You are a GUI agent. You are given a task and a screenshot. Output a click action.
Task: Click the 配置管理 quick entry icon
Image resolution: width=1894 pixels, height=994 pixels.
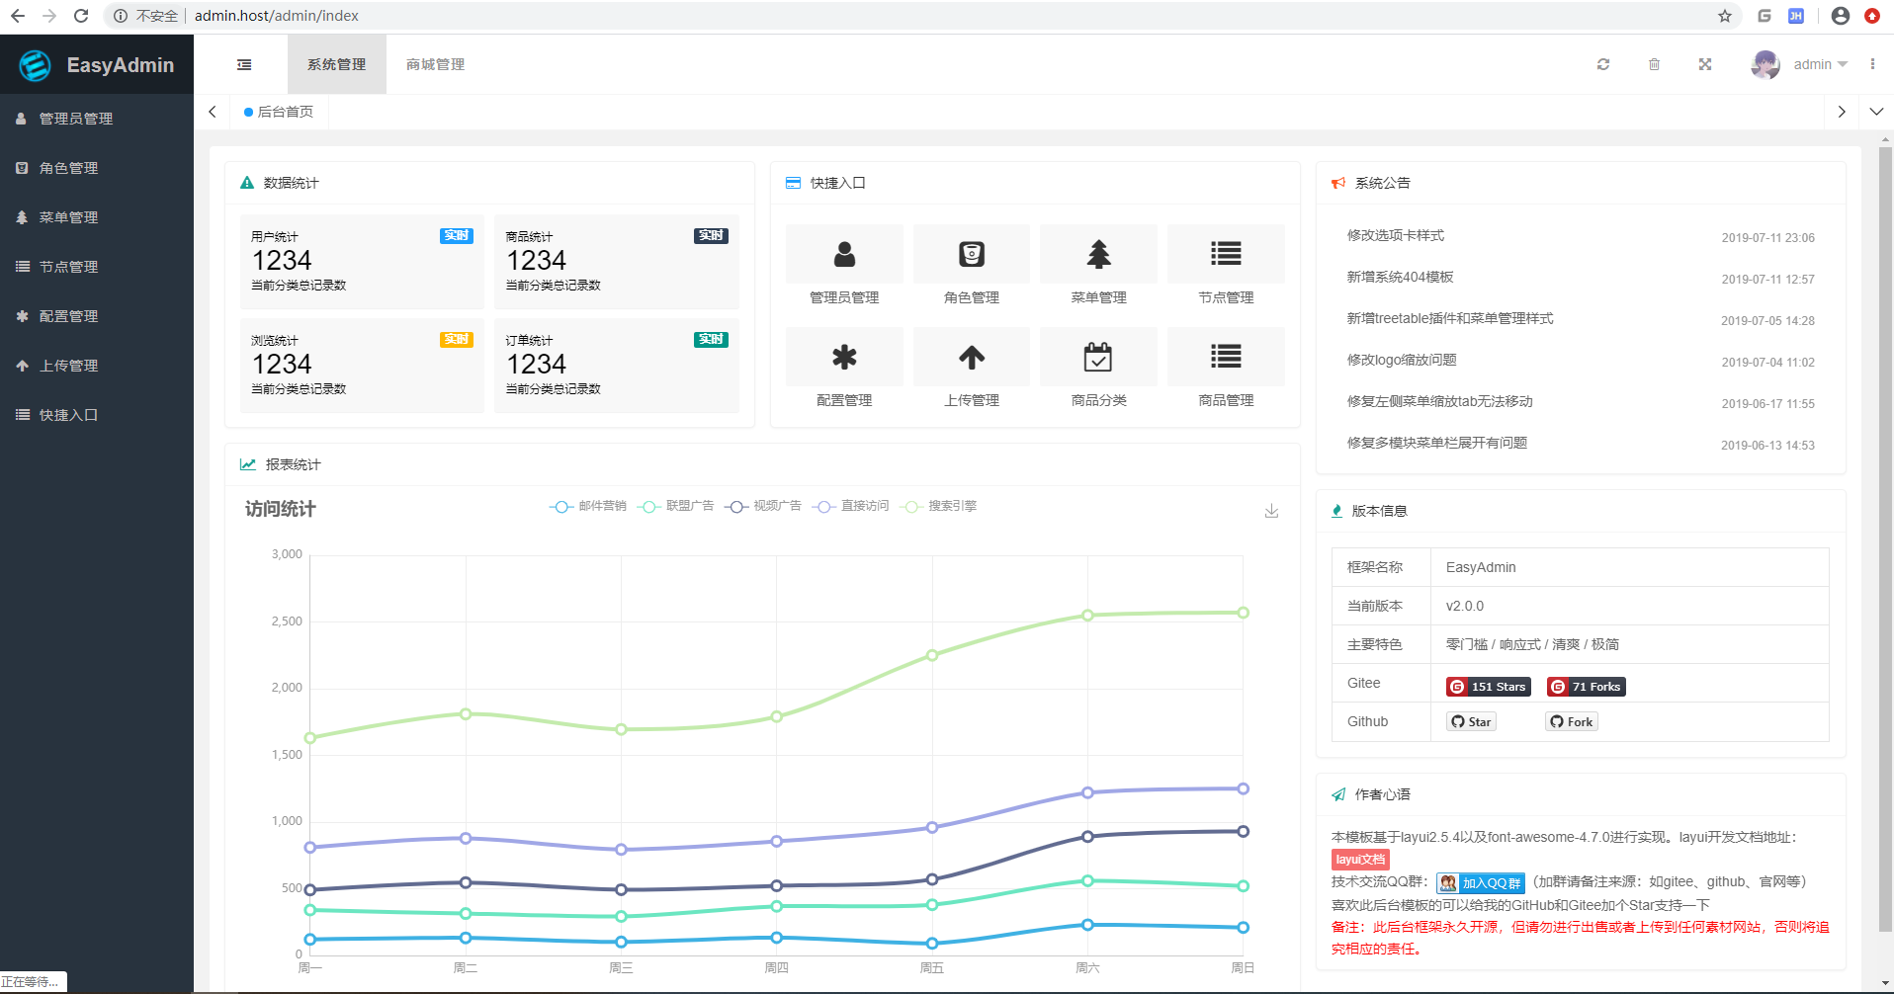843,357
